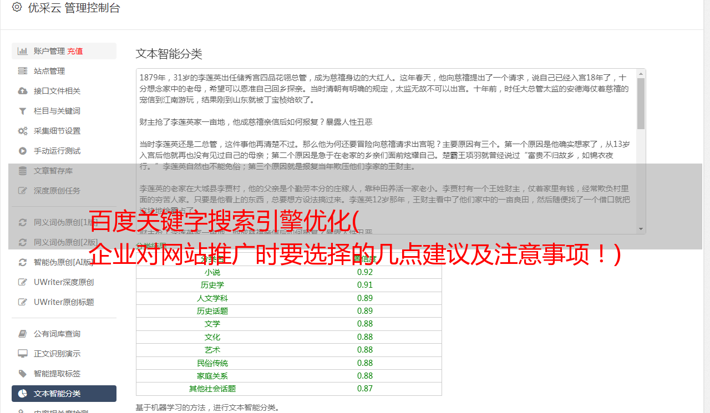Click the 历史学 category cell
The width and height of the screenshot is (710, 413).
pos(212,285)
